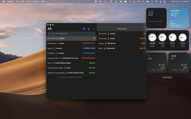Open the Window menu
This screenshot has width=191, height=119.
[x=36, y=1]
